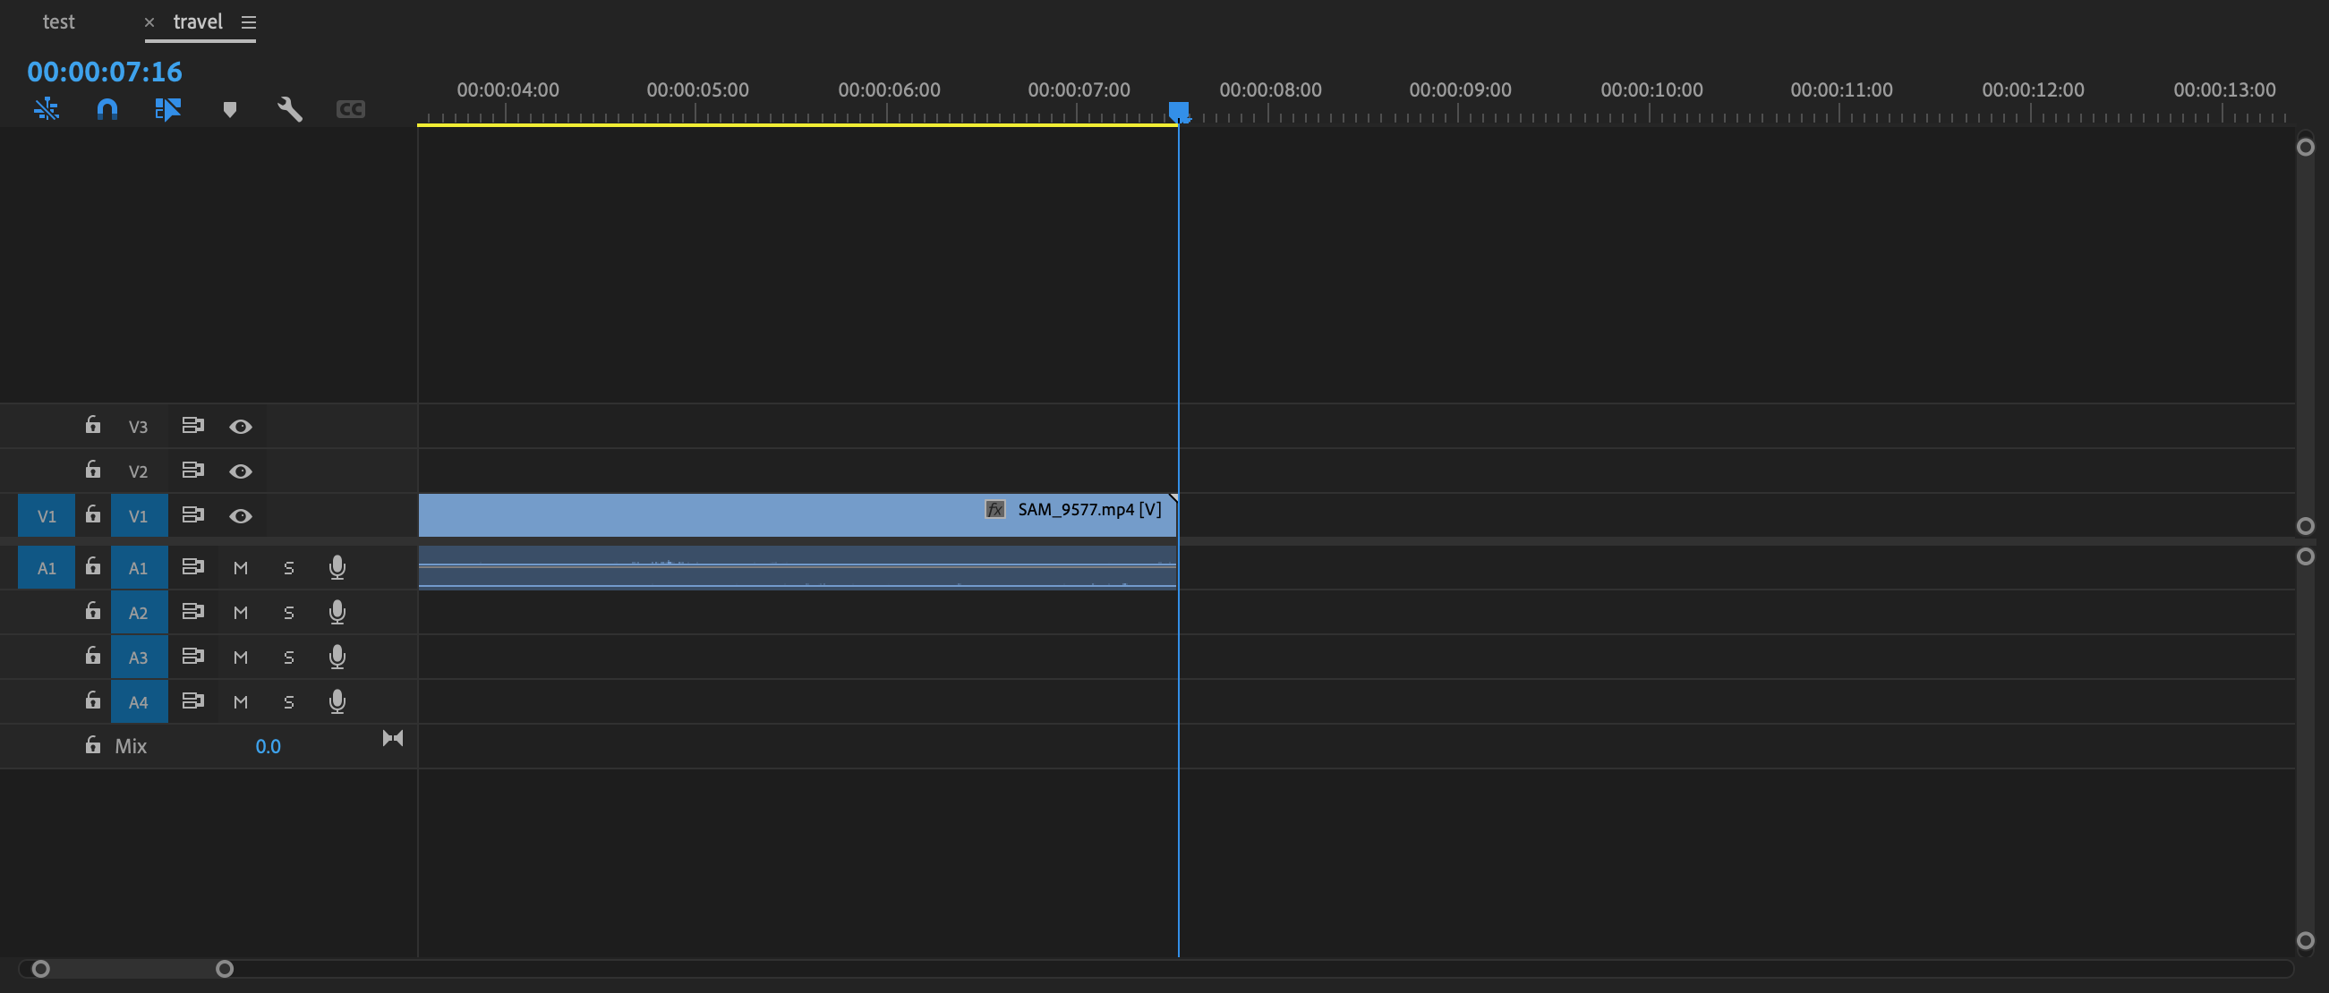Toggle sync lock on V3 track
This screenshot has height=993, width=2329.
point(192,426)
